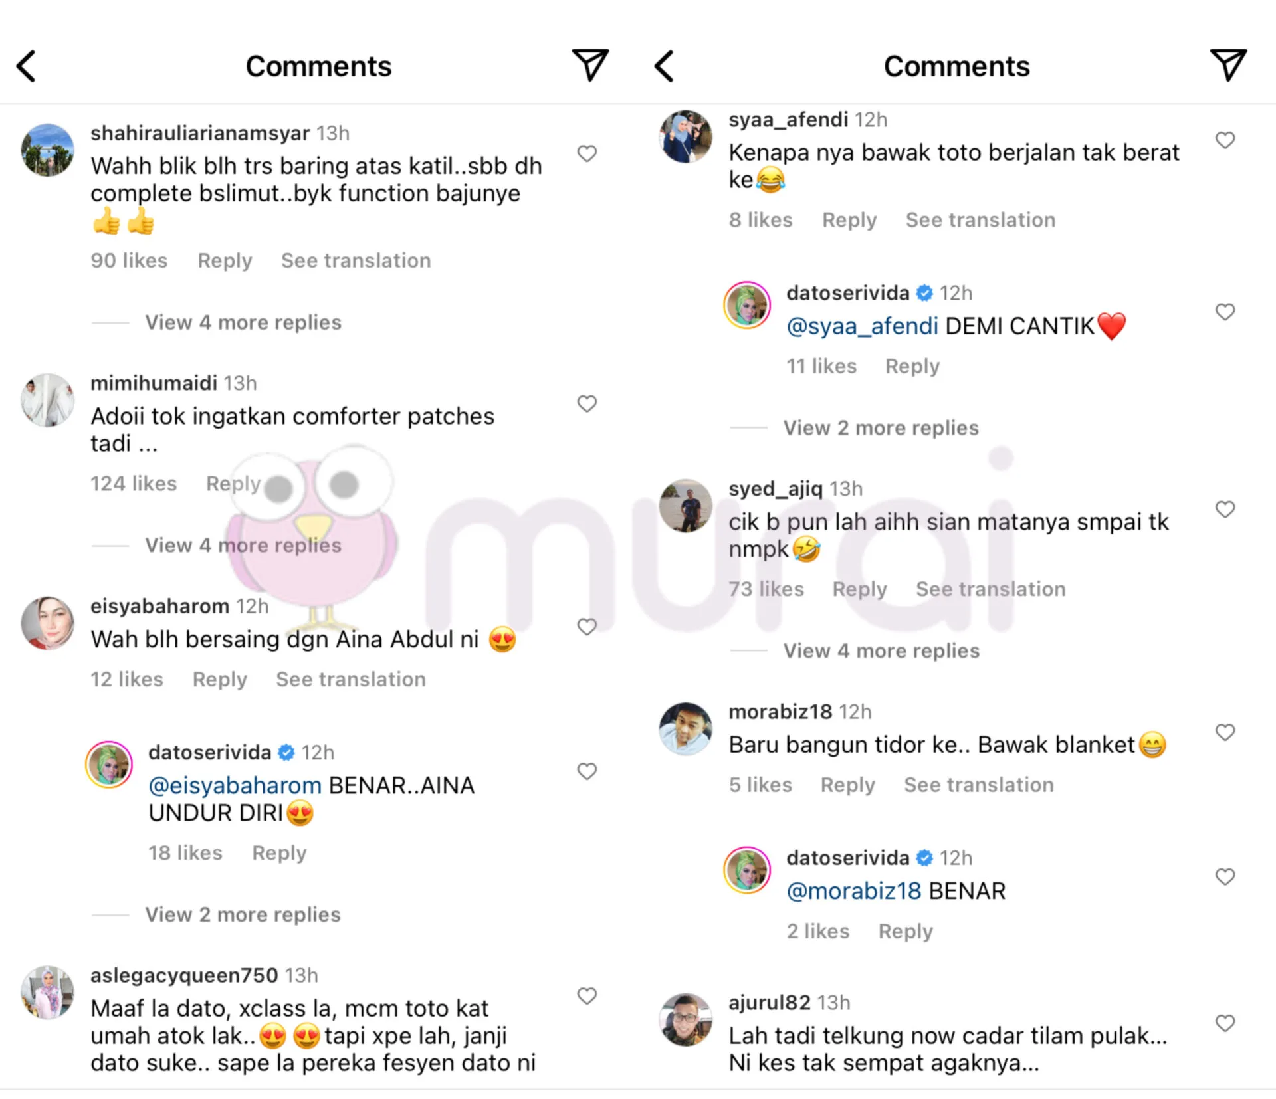The image size is (1276, 1099).
Task: Like syed_ajiq's comment with the heart icon
Action: 1225,509
